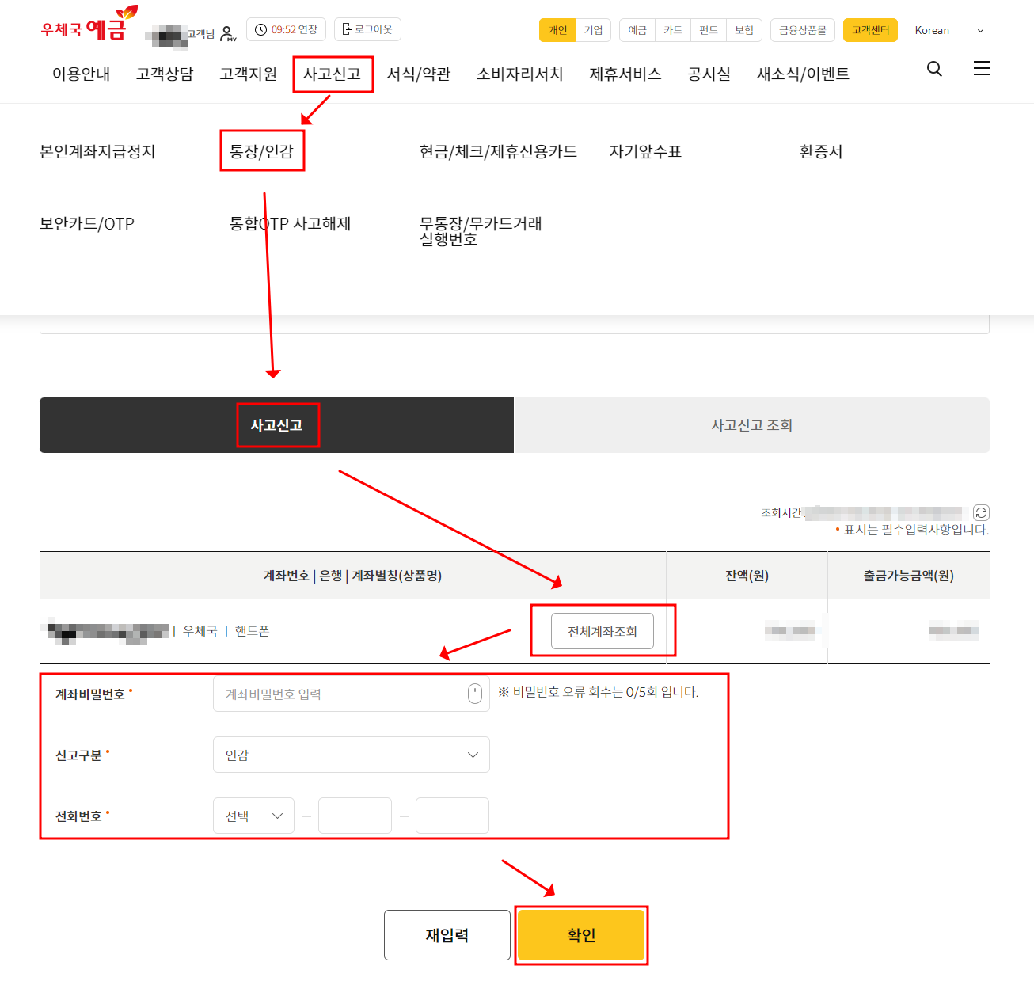Click the 재입력 reset button

click(x=447, y=935)
